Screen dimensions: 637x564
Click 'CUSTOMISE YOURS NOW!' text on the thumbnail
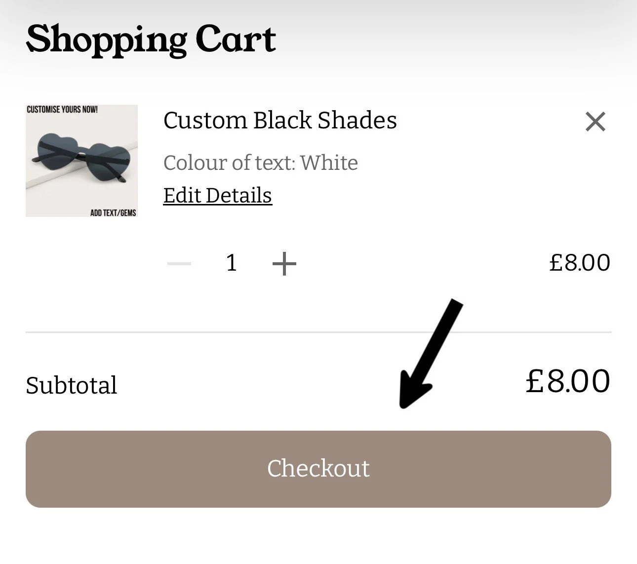coord(62,109)
